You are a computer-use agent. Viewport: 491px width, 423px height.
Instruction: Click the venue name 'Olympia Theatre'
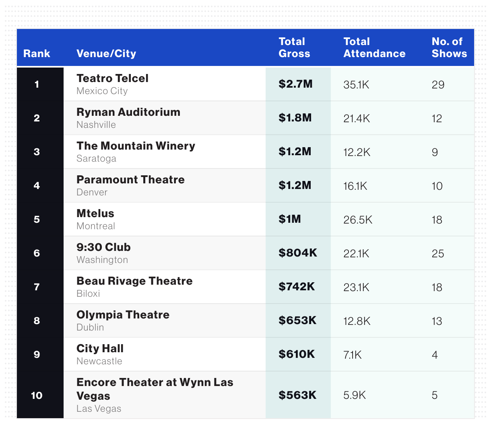point(123,314)
